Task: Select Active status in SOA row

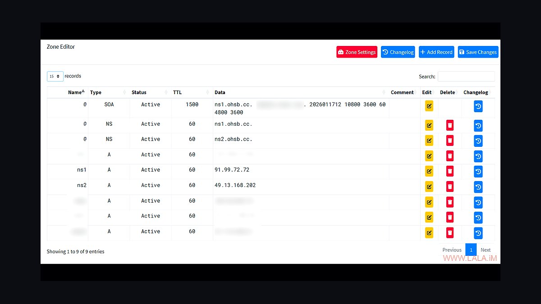Action: (151, 104)
